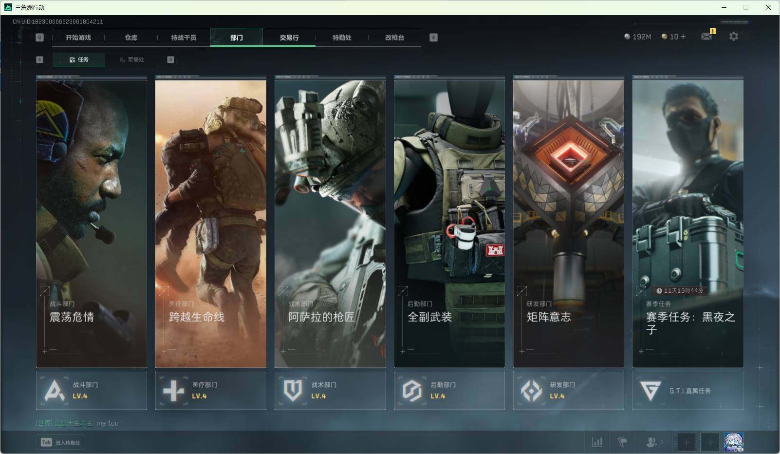
Task: Open the mail envelope icon
Action: [x=706, y=37]
